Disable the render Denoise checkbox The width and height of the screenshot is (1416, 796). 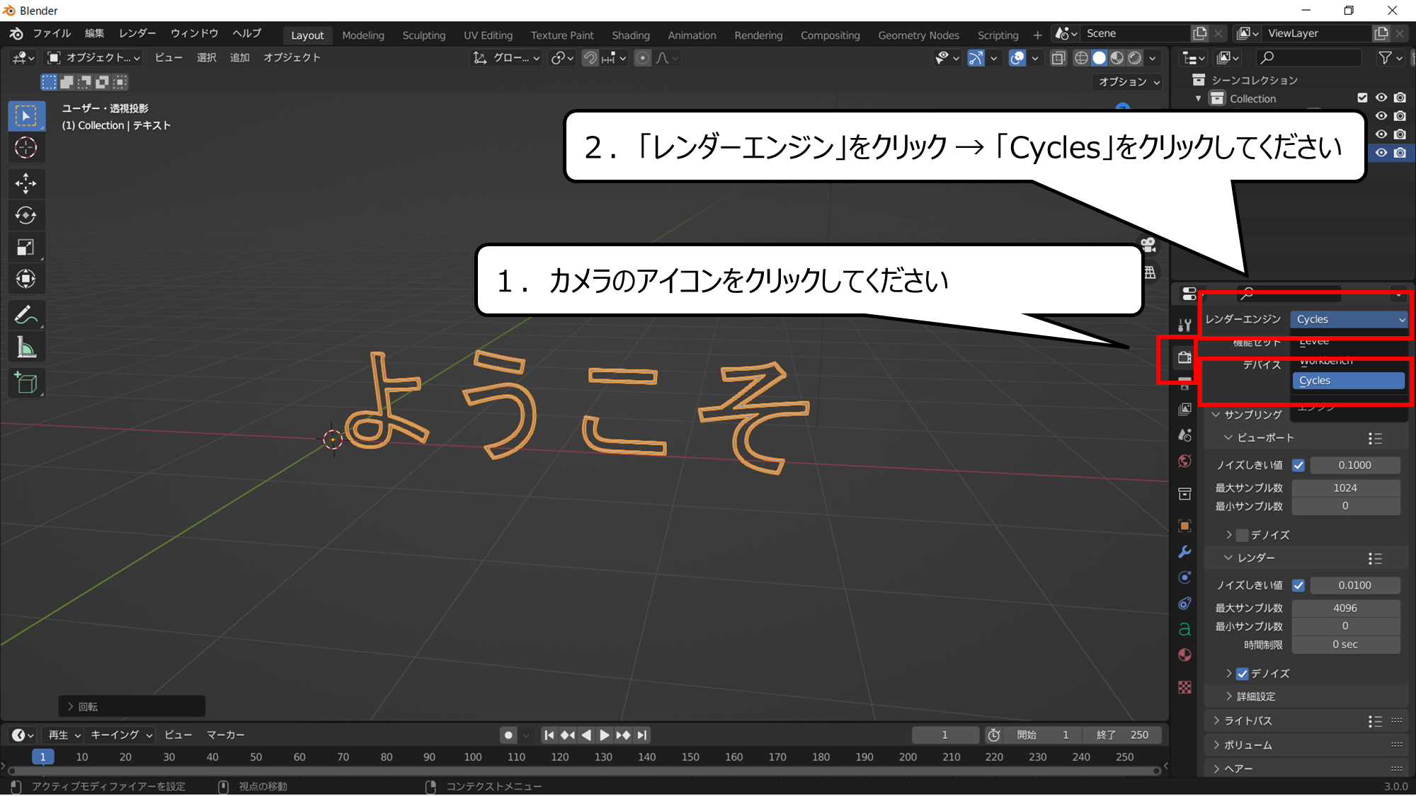(x=1243, y=674)
